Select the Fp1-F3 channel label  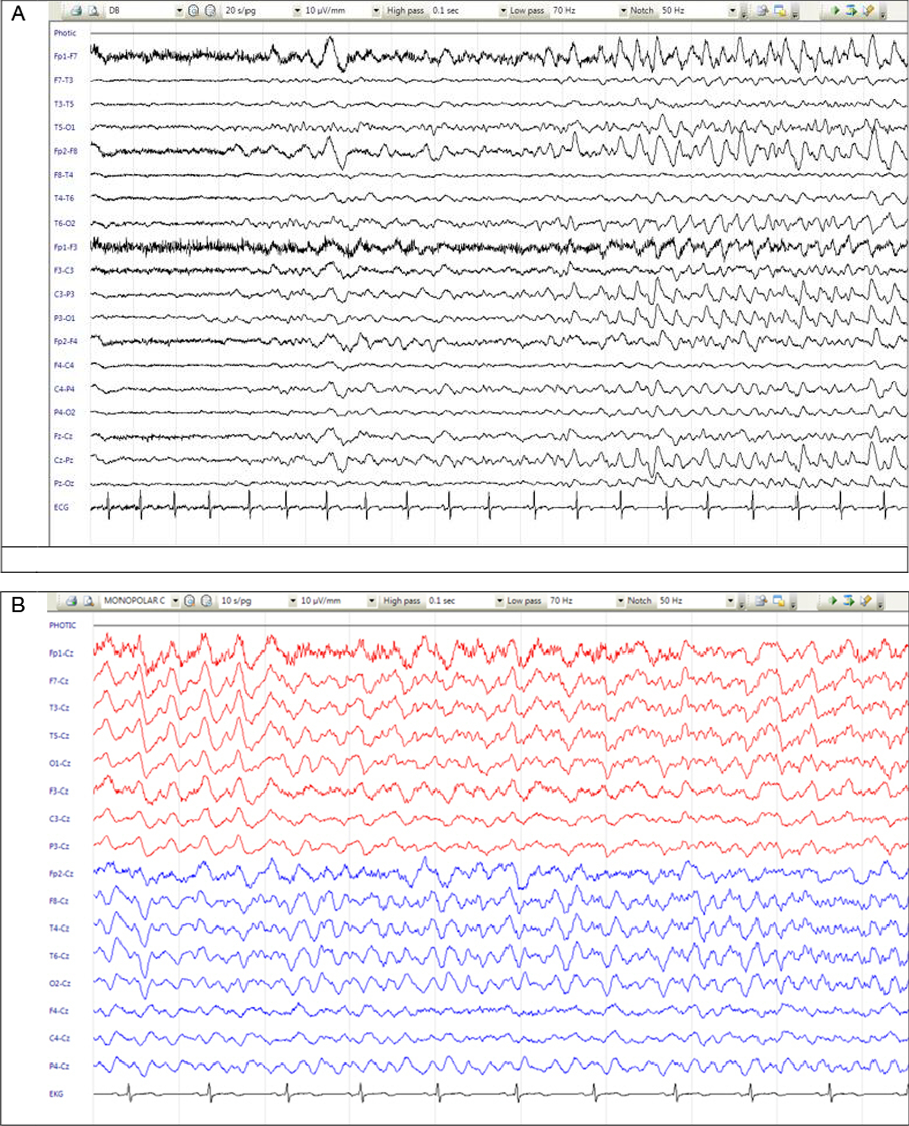(x=65, y=247)
